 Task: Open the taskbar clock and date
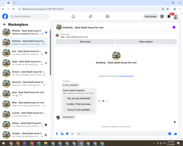coord(171,143)
